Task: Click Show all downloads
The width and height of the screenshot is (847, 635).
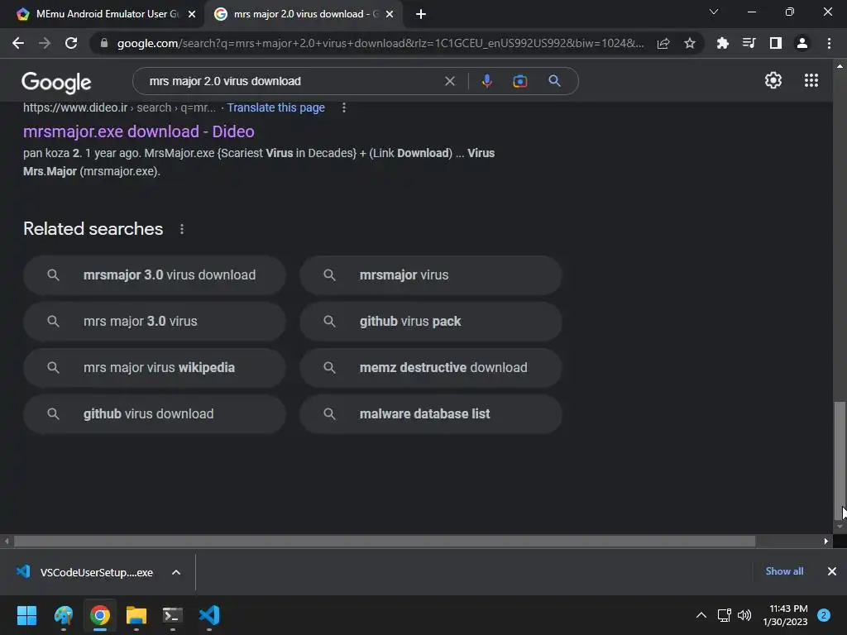Action: tap(784, 571)
